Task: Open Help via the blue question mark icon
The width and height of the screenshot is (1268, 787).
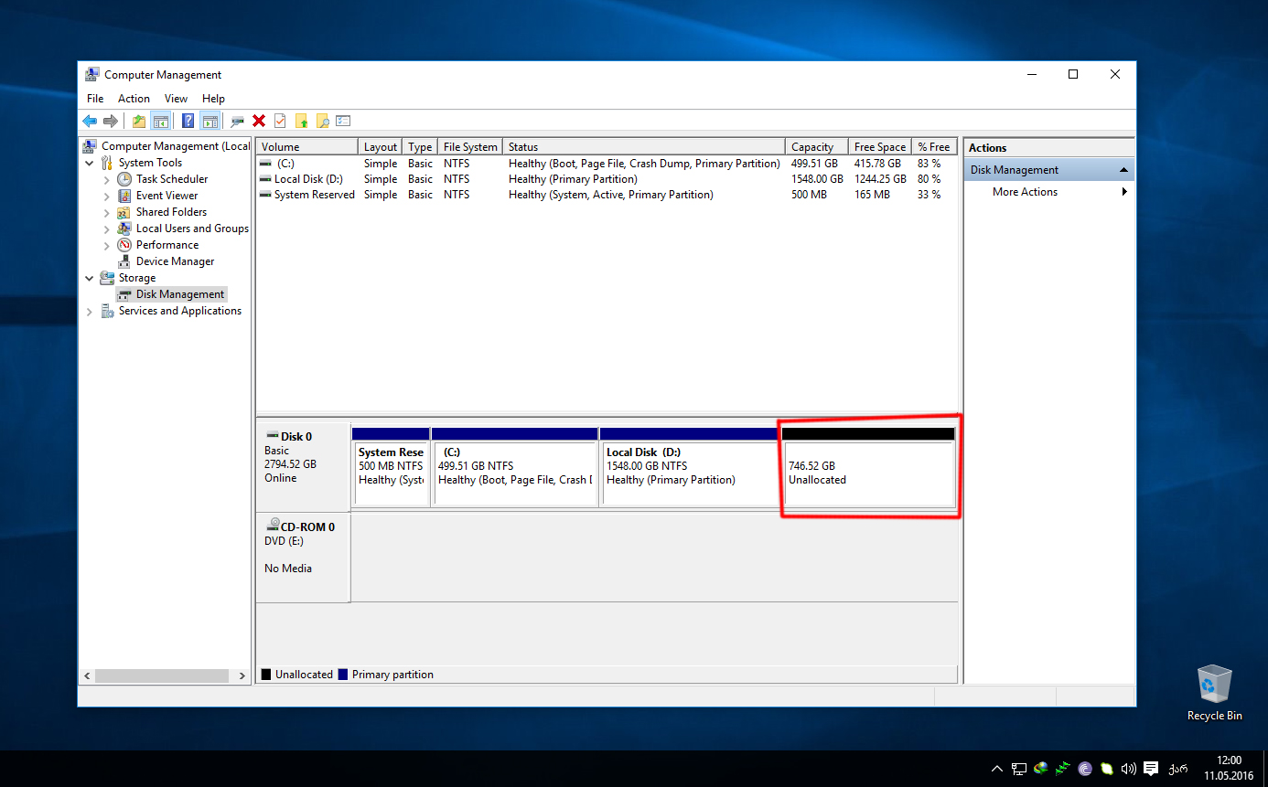Action: [188, 121]
